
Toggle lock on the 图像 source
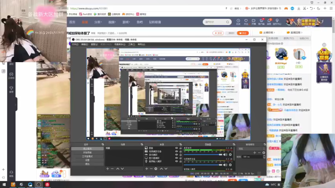[180, 148]
